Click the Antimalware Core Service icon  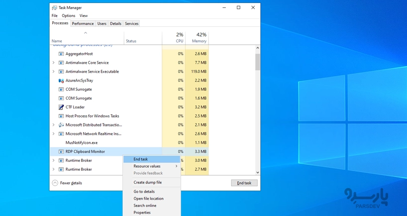click(x=61, y=63)
